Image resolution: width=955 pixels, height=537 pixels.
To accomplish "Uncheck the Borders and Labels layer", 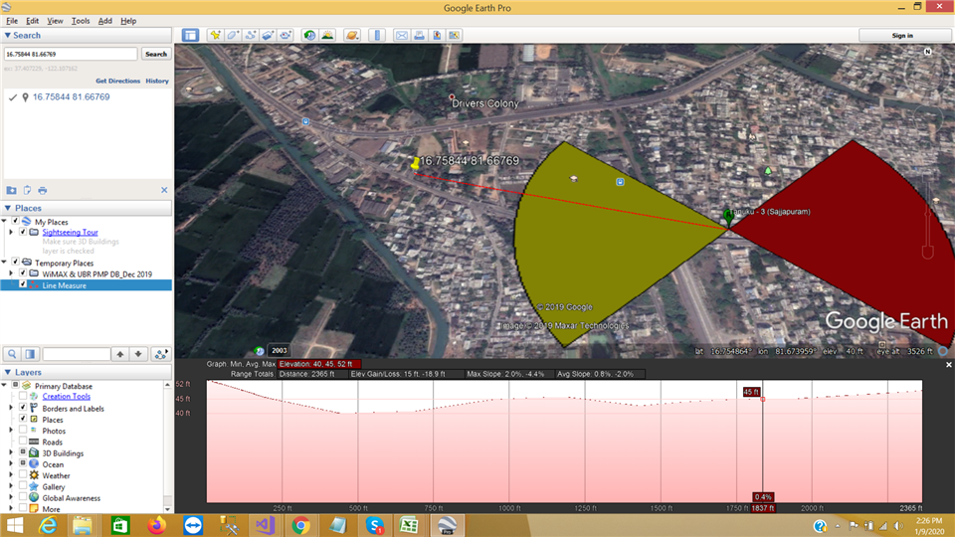I will click(22, 409).
